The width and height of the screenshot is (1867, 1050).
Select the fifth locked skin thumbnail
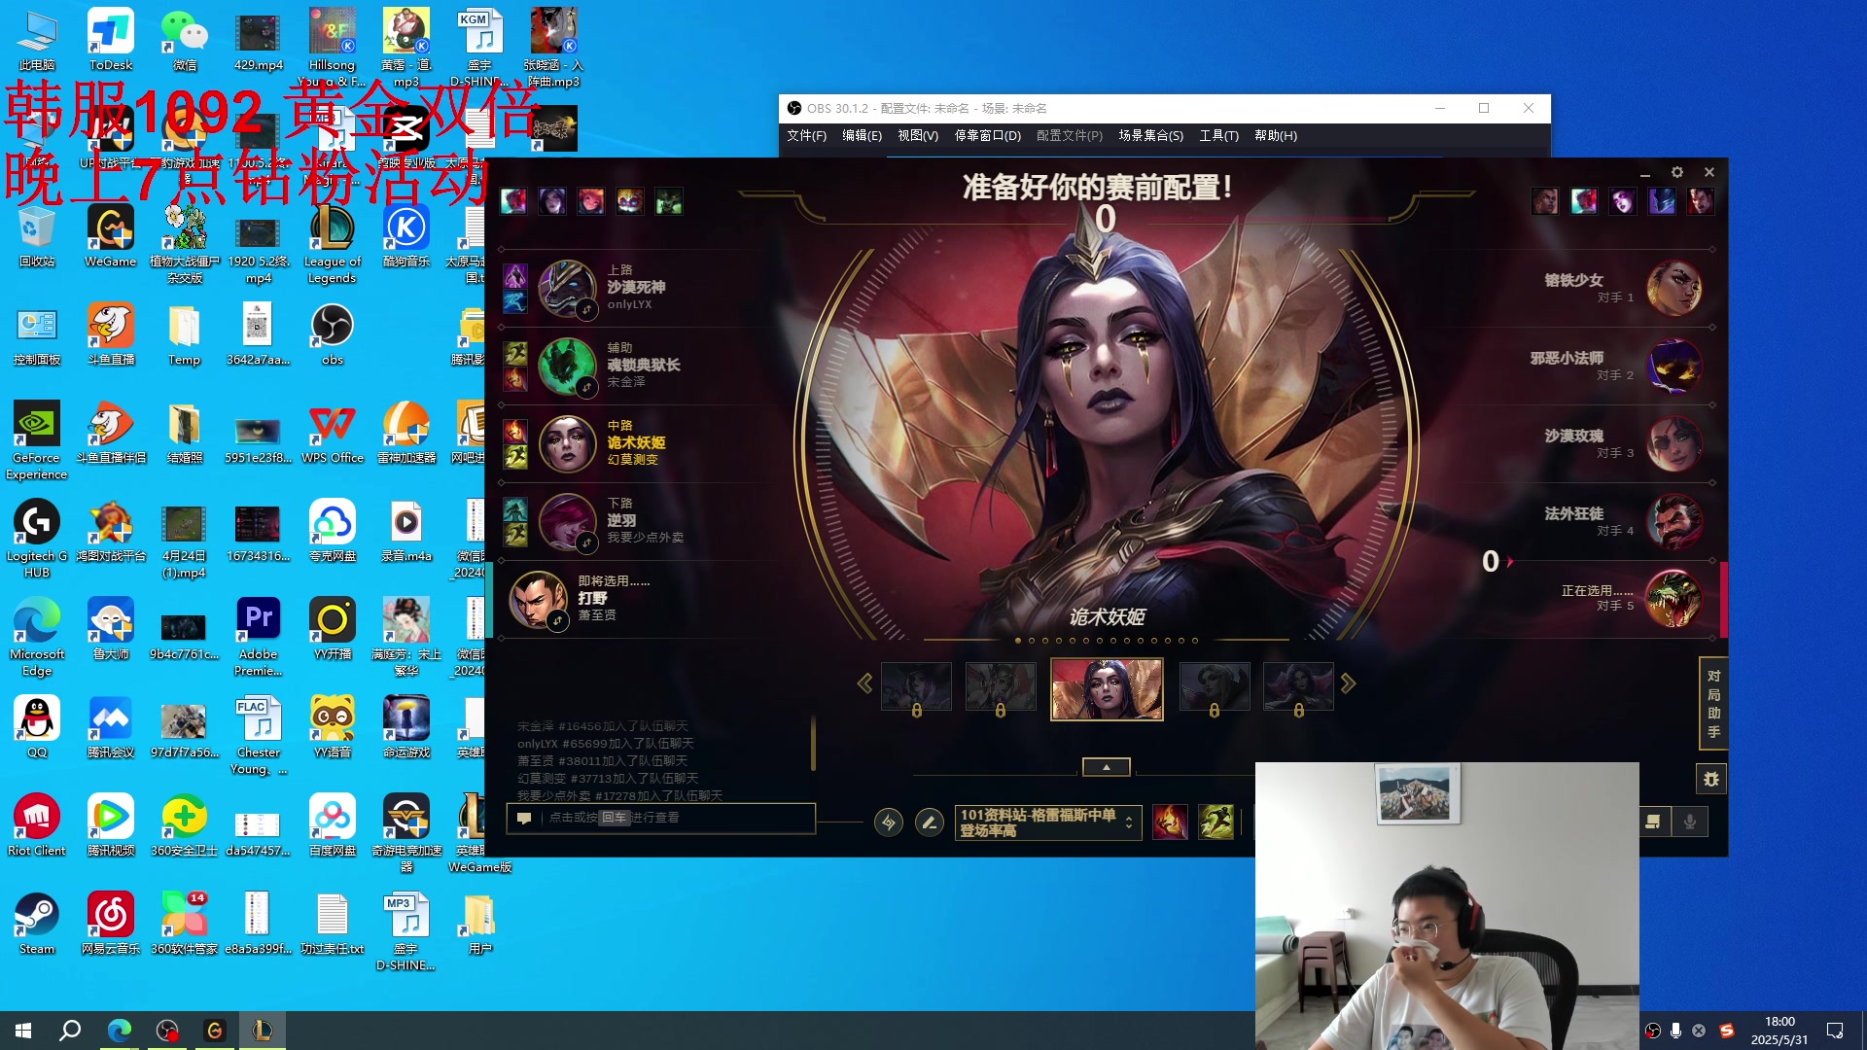pos(1298,688)
